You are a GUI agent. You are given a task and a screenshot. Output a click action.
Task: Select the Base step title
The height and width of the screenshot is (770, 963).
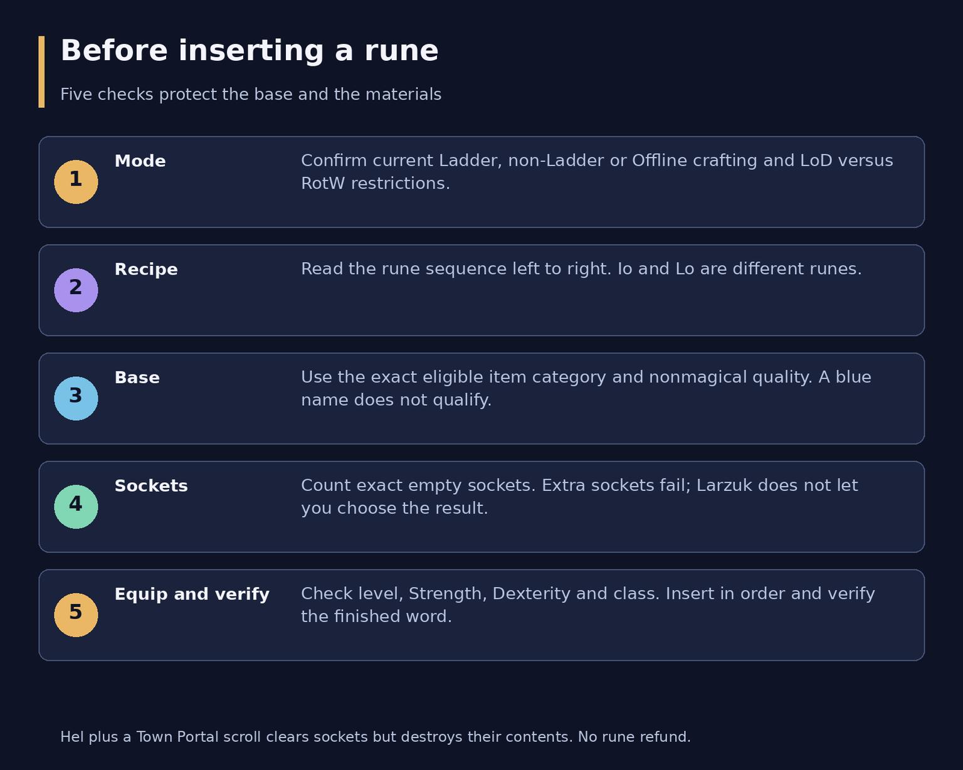pyautogui.click(x=137, y=378)
